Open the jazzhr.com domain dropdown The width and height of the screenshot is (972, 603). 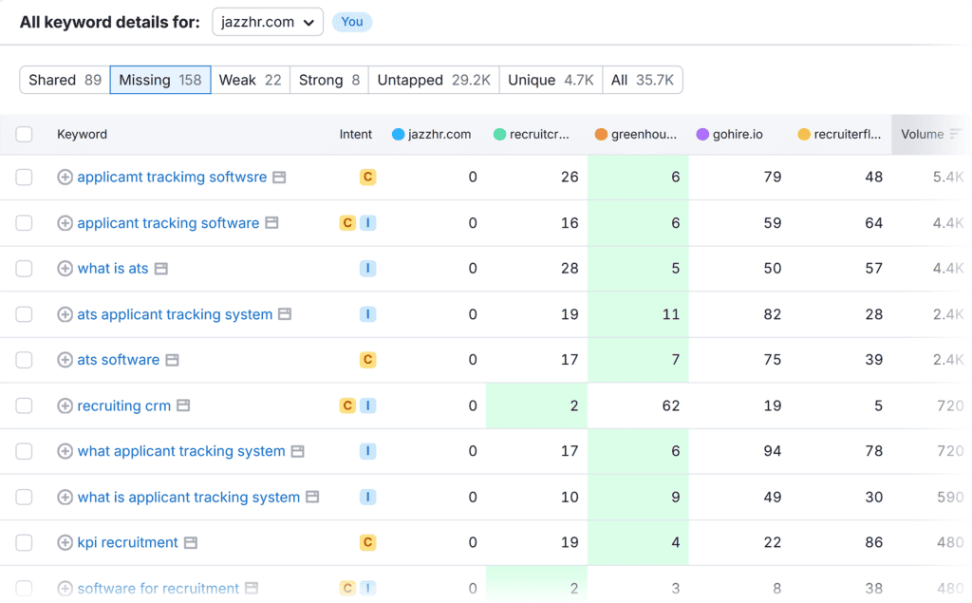[x=268, y=22]
